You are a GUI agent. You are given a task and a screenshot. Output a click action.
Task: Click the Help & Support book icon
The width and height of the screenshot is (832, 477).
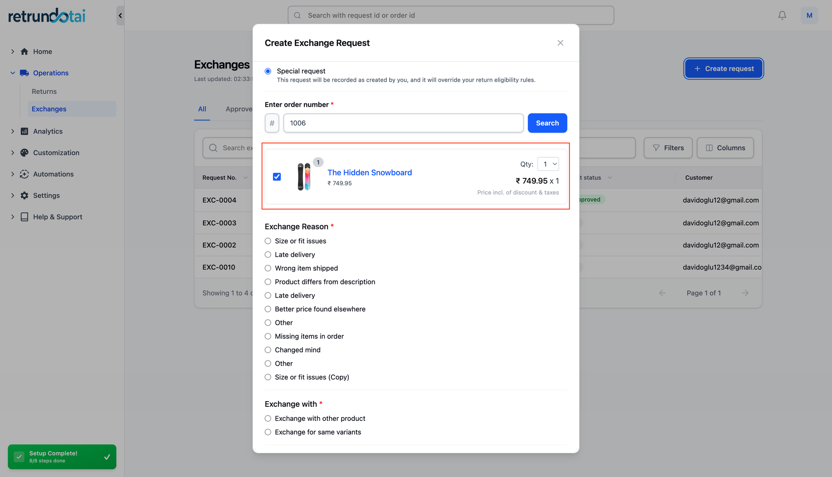tap(24, 217)
